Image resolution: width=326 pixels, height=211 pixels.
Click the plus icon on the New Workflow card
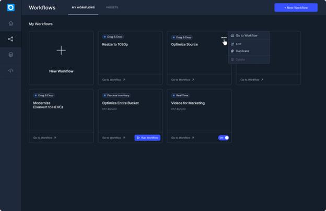(61, 50)
